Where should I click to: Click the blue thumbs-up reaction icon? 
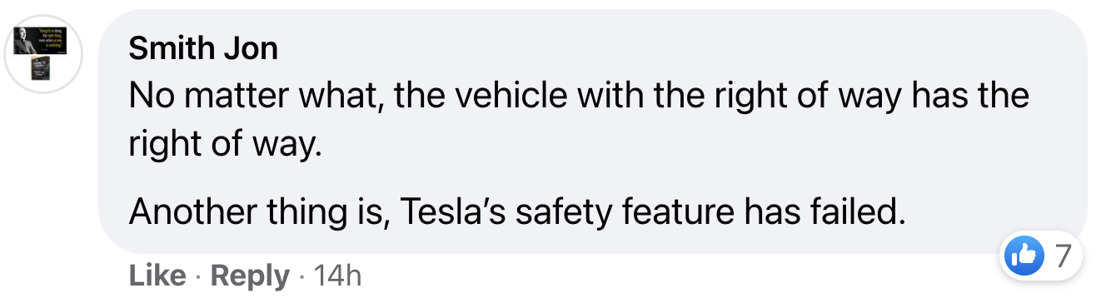coord(1024,256)
